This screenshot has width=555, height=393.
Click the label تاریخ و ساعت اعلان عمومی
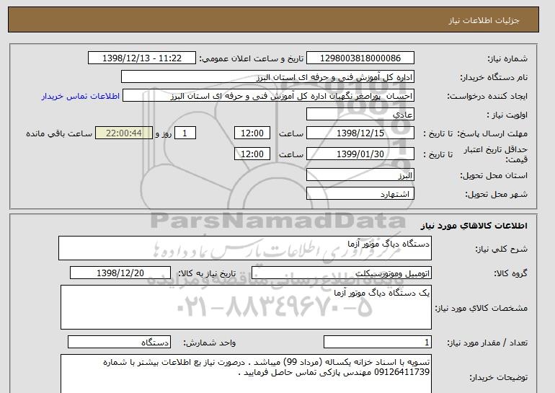coord(252,58)
